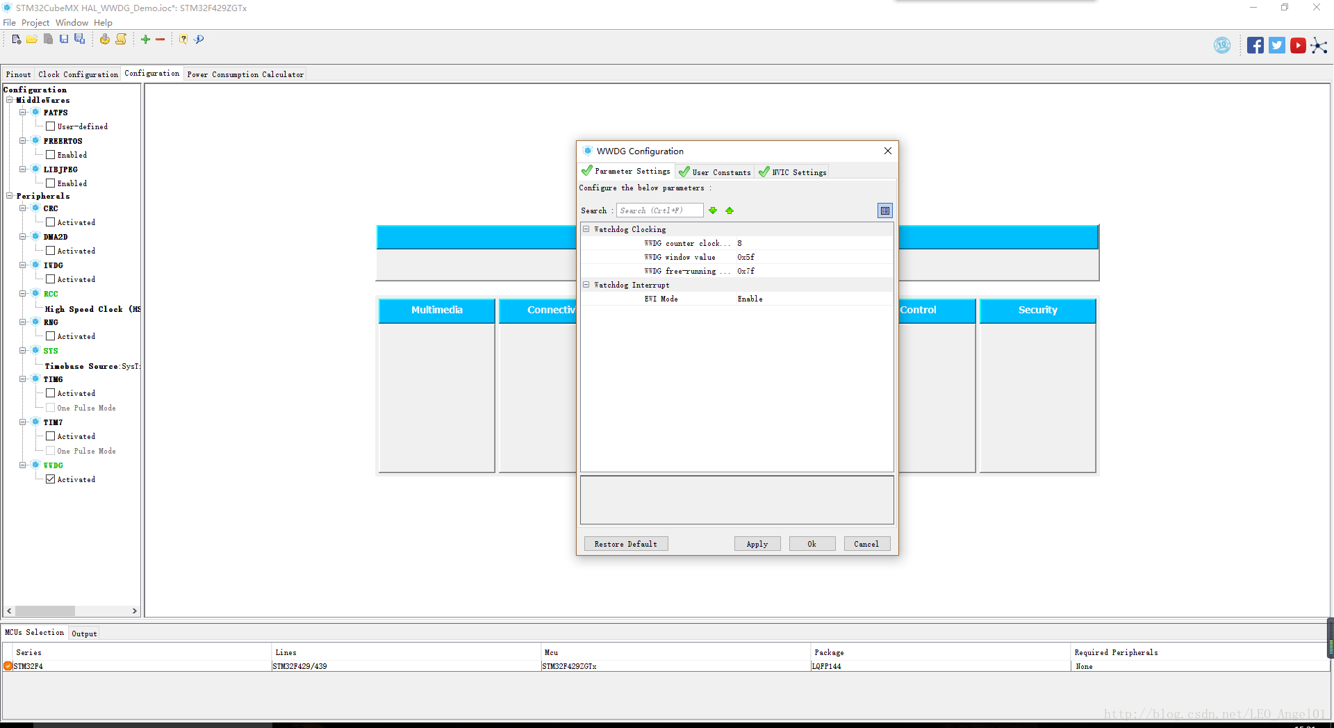This screenshot has height=728, width=1334.
Task: Click the FATFS cube icon in tree
Action: (x=35, y=112)
